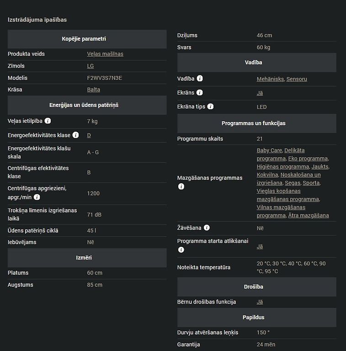
Task: Click info icon for Centrifūgas apgriezieni
Action: pos(37,197)
